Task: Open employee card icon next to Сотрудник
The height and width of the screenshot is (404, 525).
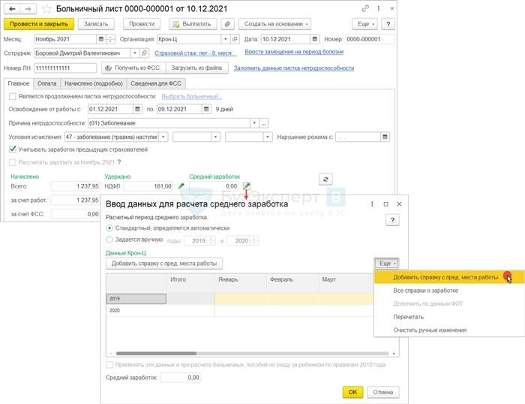Action: [144, 53]
